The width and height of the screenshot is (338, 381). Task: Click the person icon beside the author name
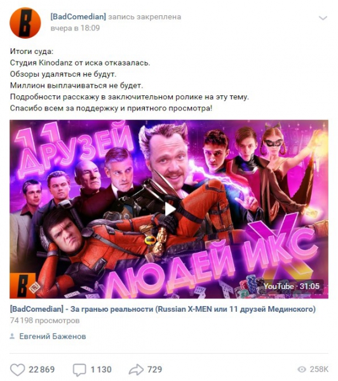(12, 337)
